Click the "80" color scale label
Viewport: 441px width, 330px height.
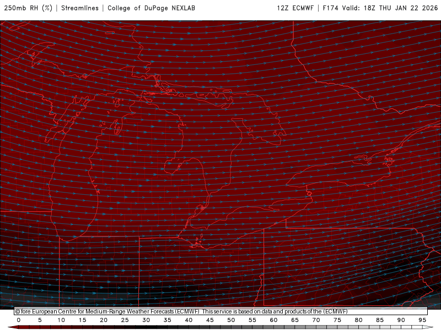359,320
